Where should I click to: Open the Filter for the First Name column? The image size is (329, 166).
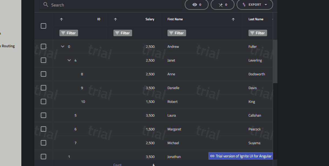point(177,33)
